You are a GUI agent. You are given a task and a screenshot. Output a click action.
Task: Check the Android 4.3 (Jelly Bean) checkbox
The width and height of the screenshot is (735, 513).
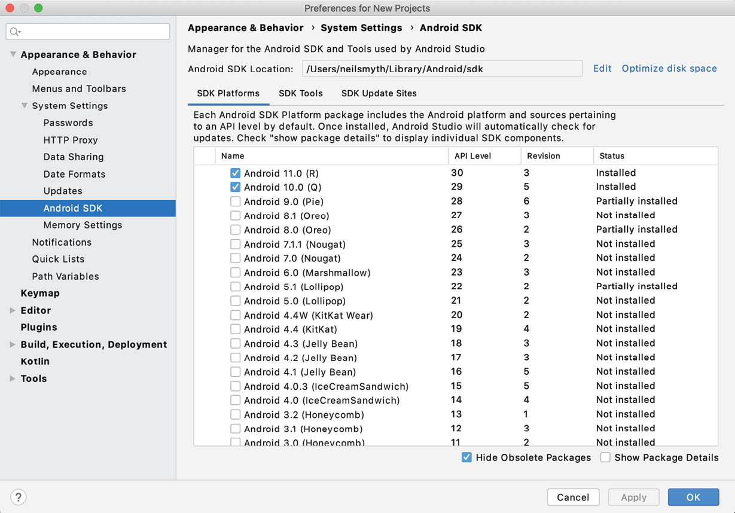(x=236, y=344)
